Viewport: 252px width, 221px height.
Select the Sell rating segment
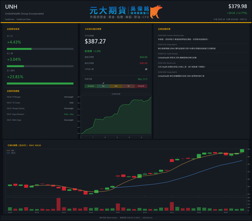(x=129, y=86)
